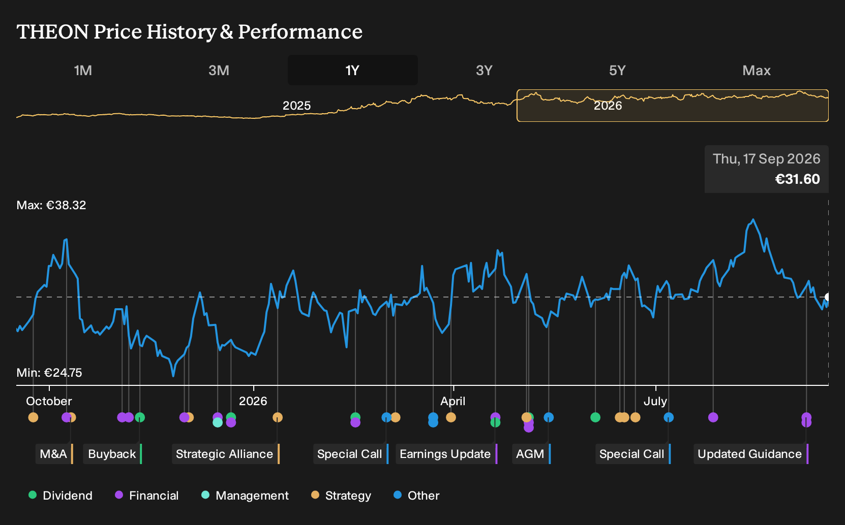Select the 1Y time range tab
The width and height of the screenshot is (845, 525).
(353, 70)
